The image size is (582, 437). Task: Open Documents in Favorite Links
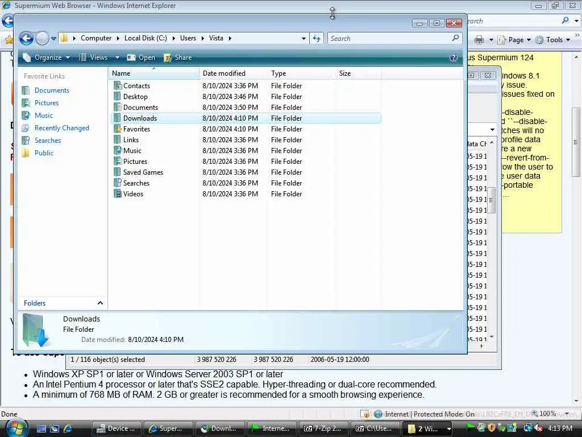coord(52,90)
